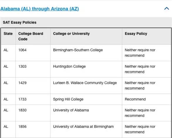The height and width of the screenshot is (138, 172).
Task: Click the Recommend essay policy for Spring Hill
Action: coord(135,99)
